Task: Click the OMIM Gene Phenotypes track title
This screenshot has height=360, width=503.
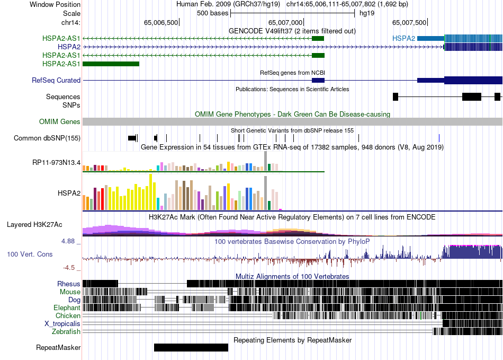Action: (292, 115)
